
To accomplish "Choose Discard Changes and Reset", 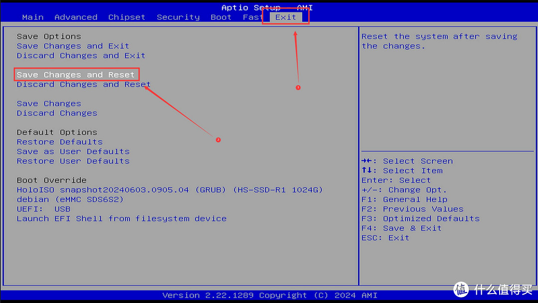I will [84, 84].
